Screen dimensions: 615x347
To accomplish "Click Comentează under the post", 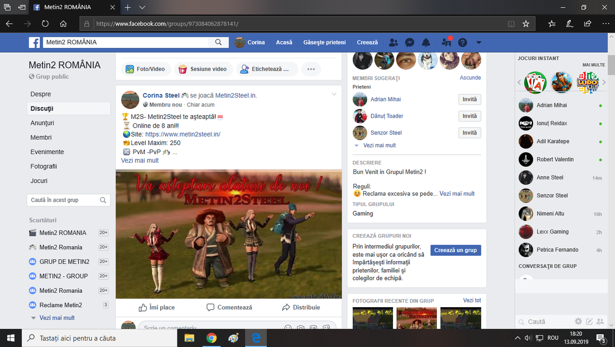I will (229, 307).
